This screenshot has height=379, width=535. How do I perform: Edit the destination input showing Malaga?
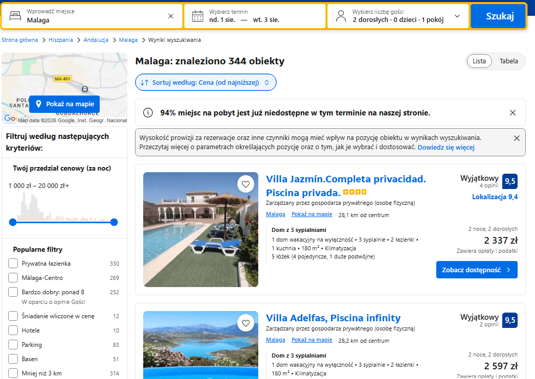92,16
